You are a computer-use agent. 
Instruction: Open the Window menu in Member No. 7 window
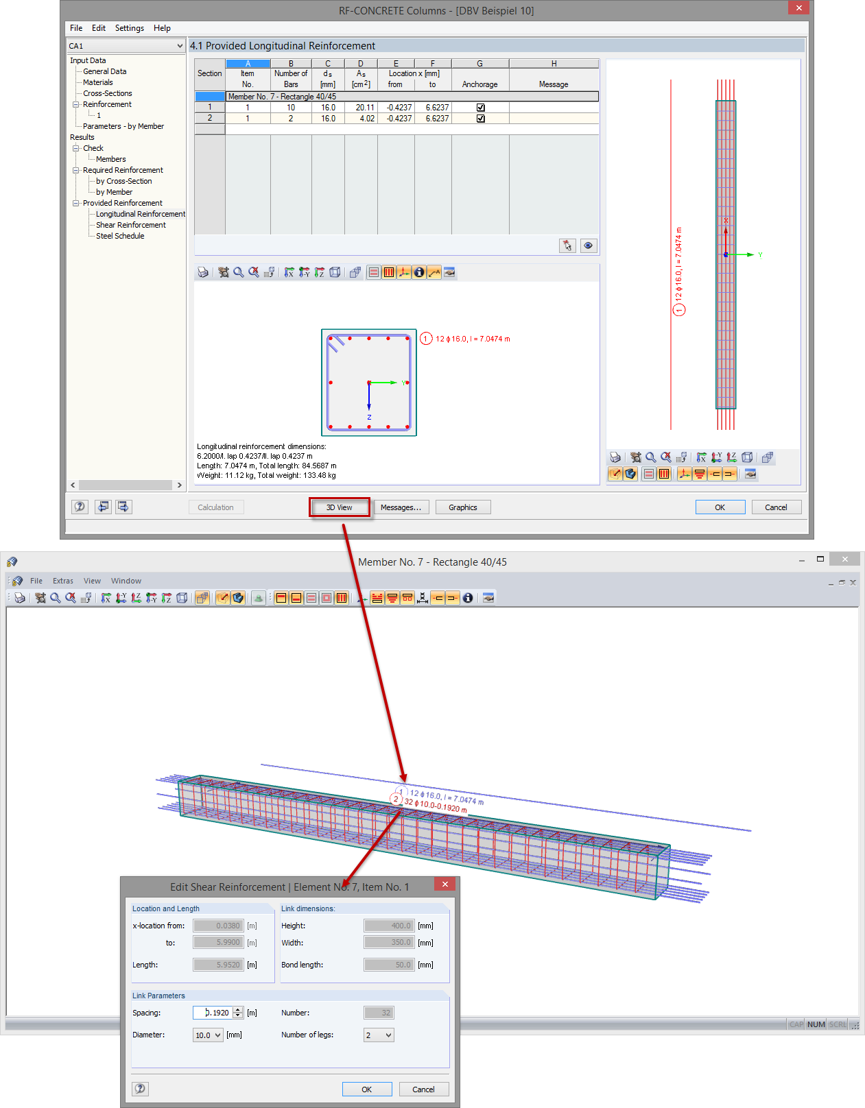pyautogui.click(x=126, y=581)
